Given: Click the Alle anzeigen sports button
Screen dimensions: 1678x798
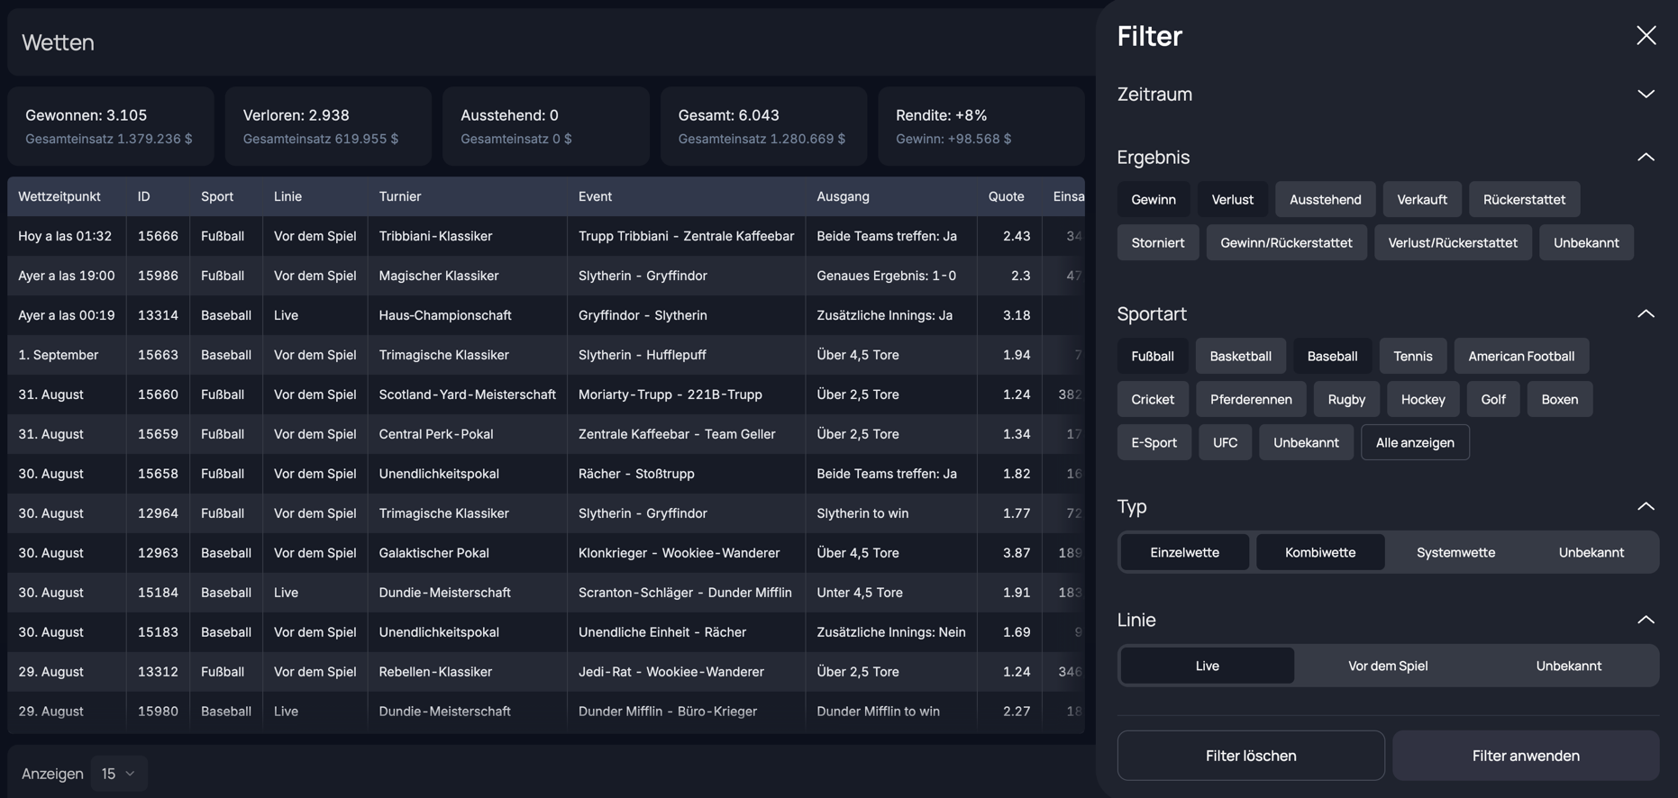Looking at the screenshot, I should tap(1414, 443).
